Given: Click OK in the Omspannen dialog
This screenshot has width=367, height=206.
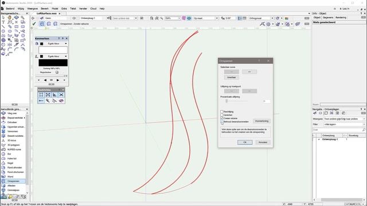Looking at the screenshot, I should point(245,142).
